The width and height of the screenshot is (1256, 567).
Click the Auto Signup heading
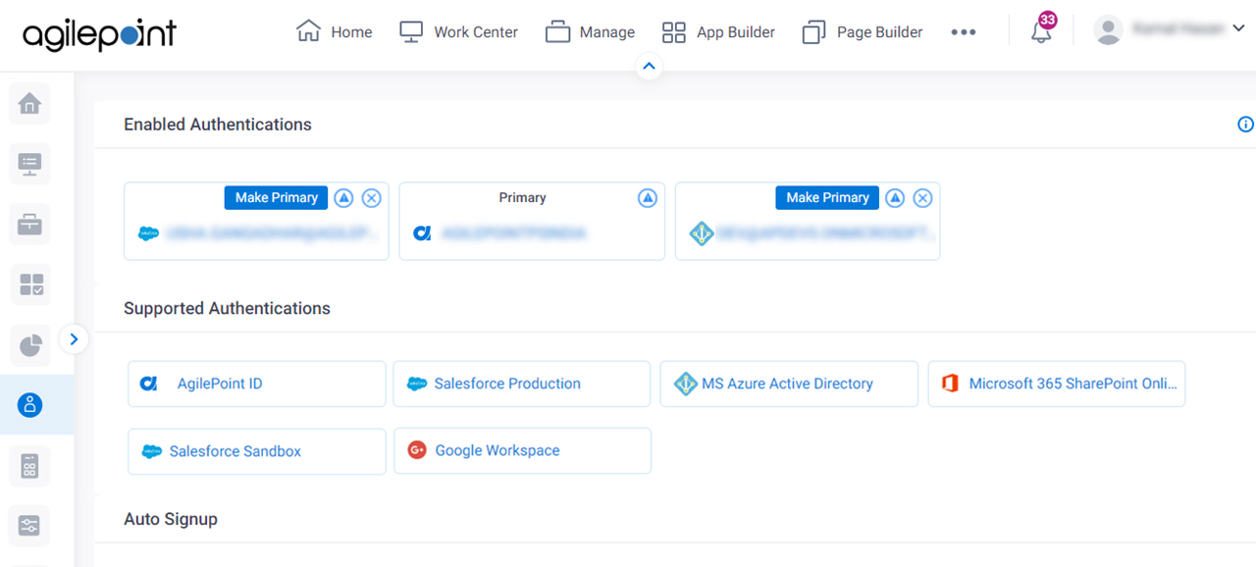[x=171, y=519]
